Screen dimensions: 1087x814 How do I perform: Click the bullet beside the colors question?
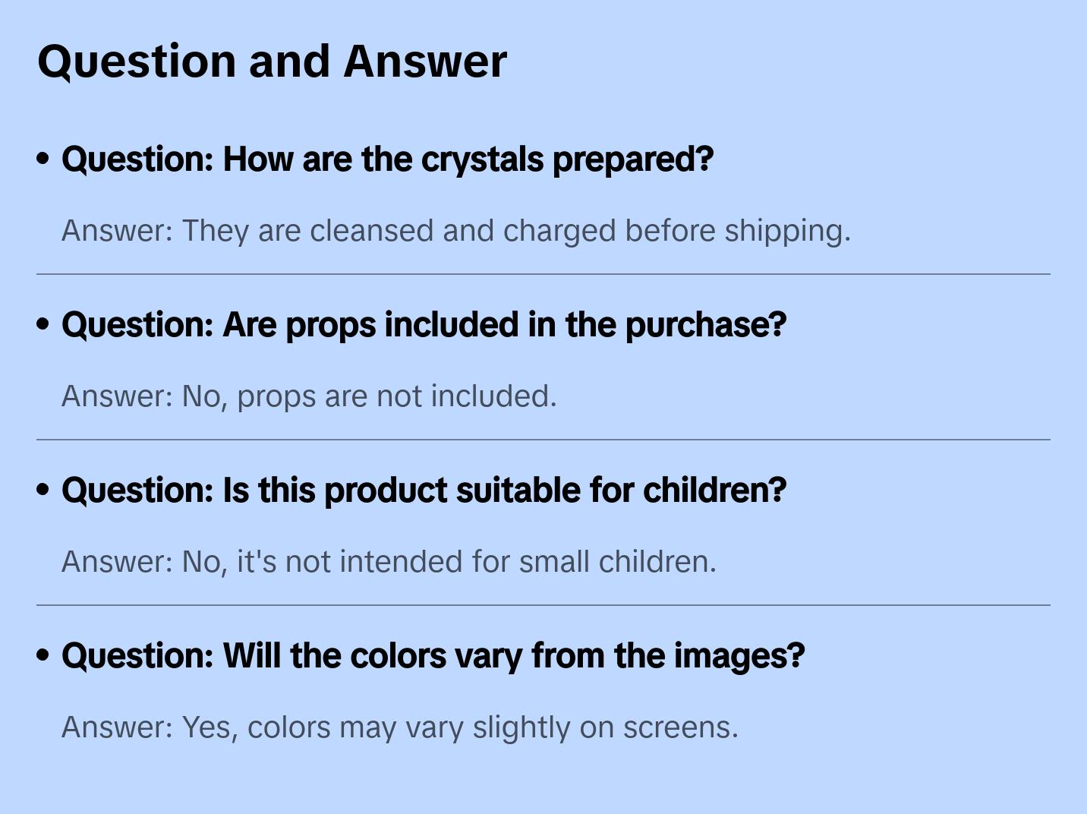(x=43, y=655)
